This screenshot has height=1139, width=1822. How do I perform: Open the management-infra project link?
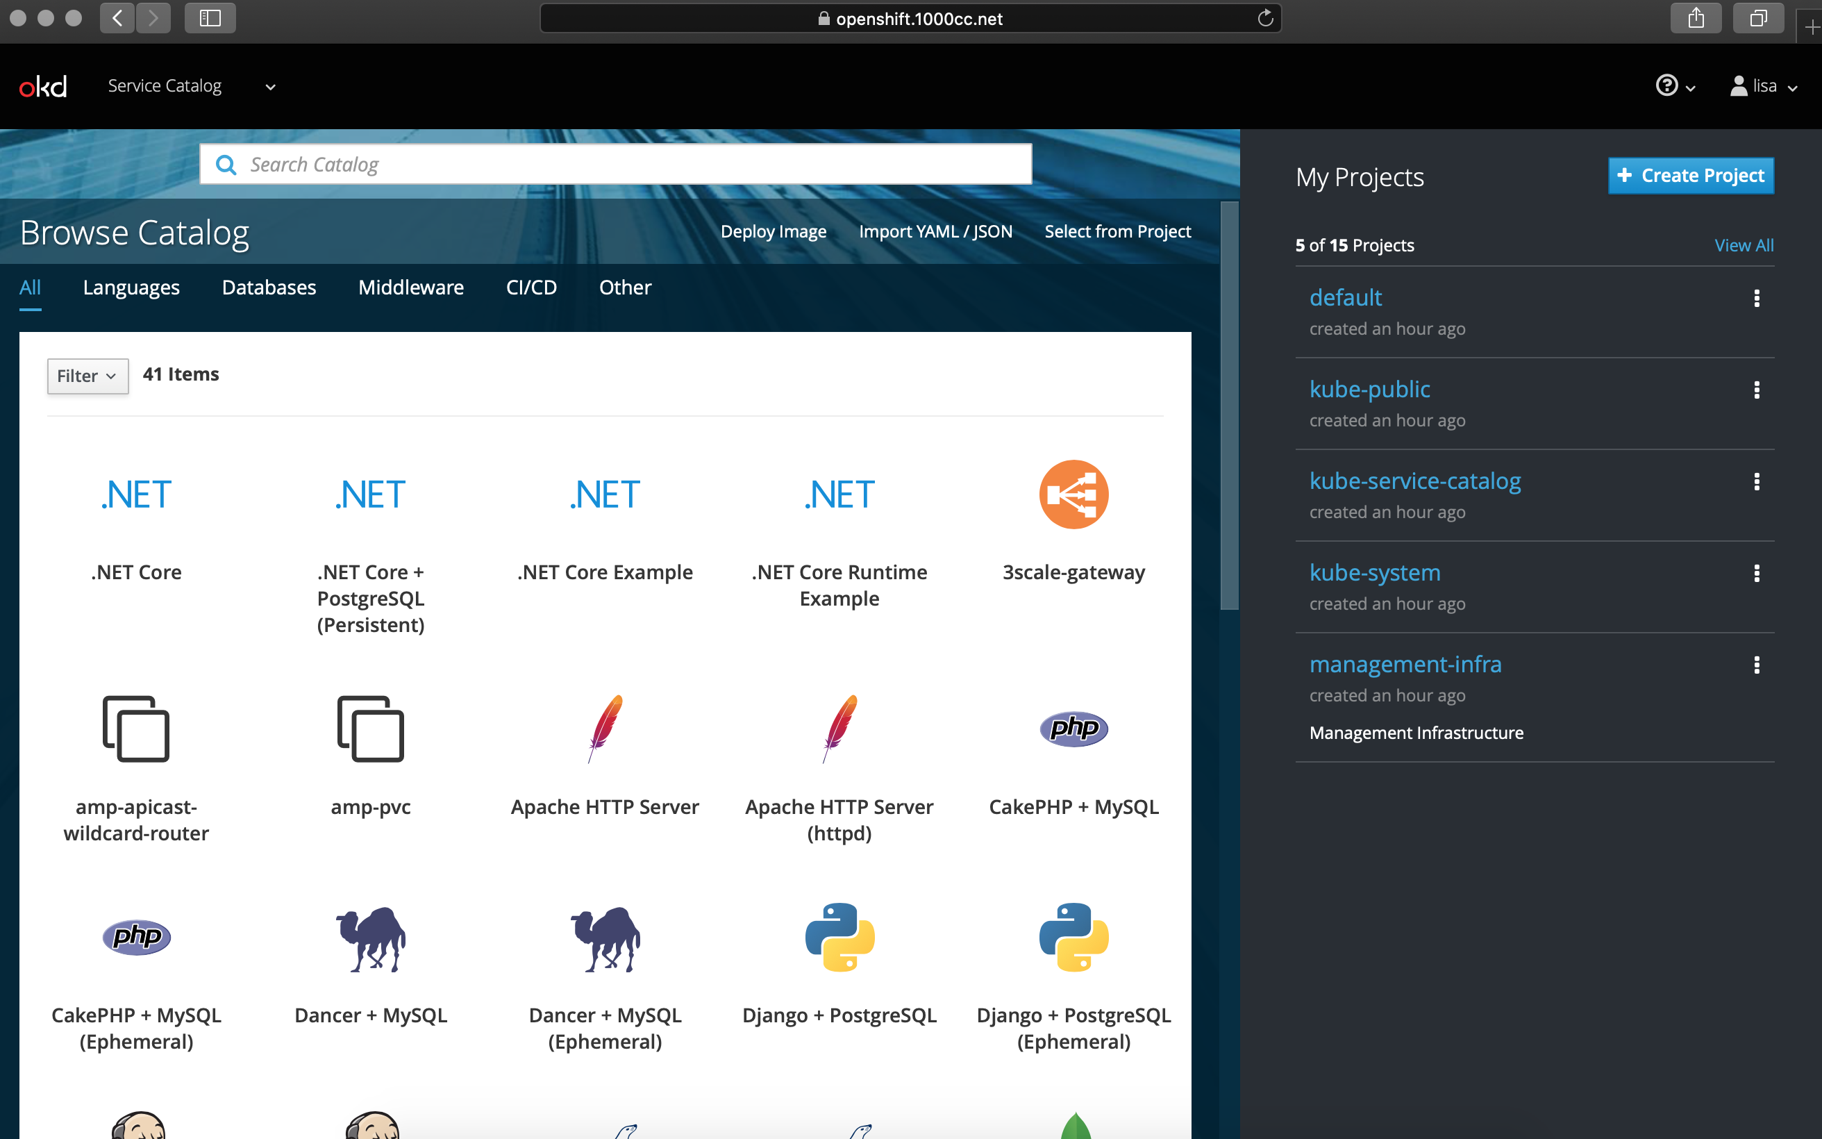1405,665
